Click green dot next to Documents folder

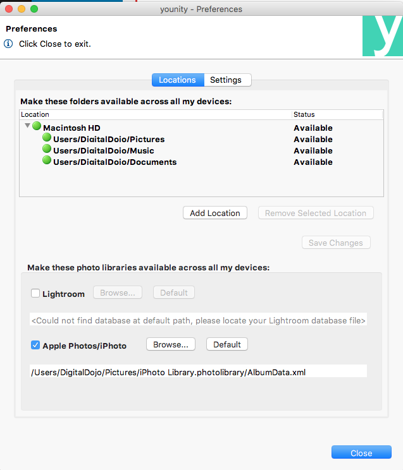tap(47, 160)
